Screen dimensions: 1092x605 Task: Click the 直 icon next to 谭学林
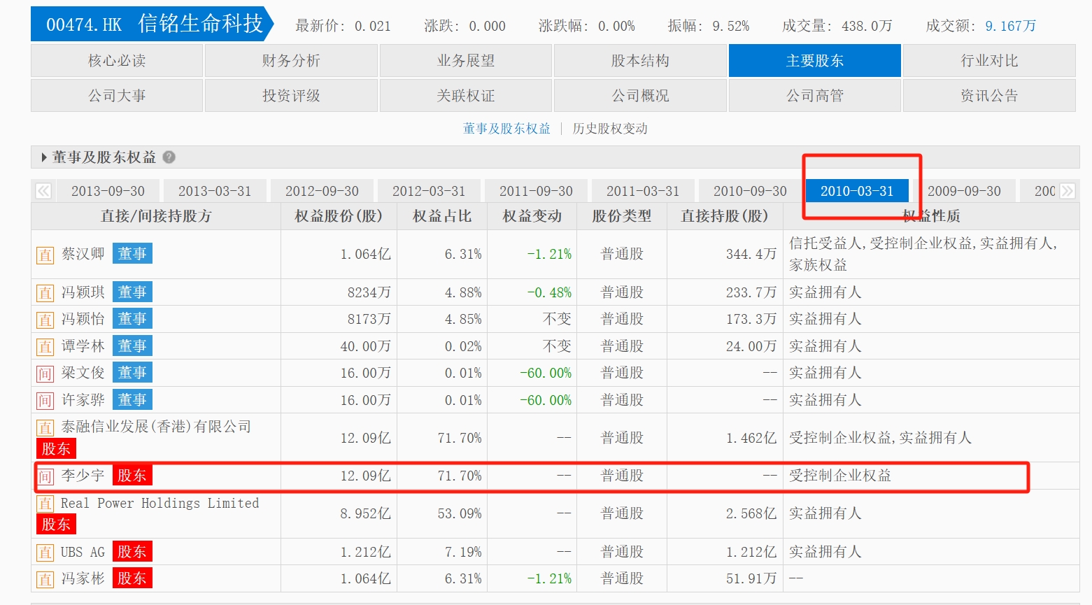pos(45,347)
